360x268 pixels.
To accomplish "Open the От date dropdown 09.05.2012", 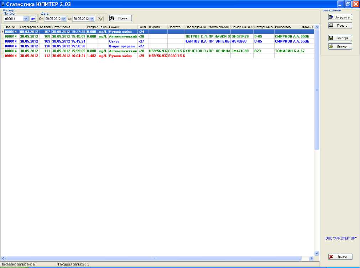I will [64, 19].
